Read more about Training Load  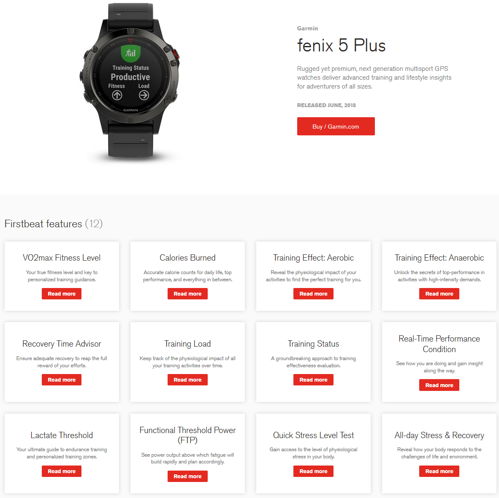[x=187, y=380]
